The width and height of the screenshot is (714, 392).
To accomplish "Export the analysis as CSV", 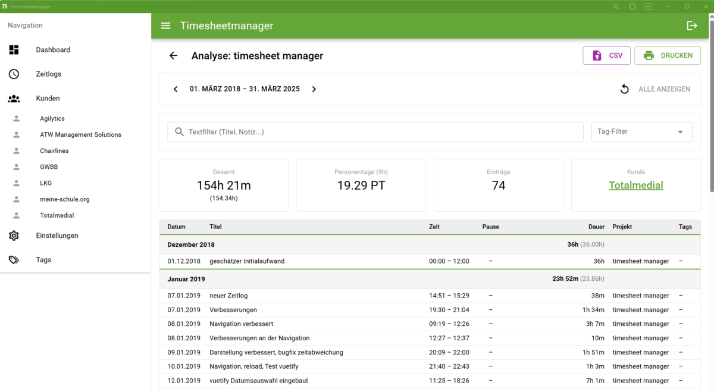I will coord(606,56).
